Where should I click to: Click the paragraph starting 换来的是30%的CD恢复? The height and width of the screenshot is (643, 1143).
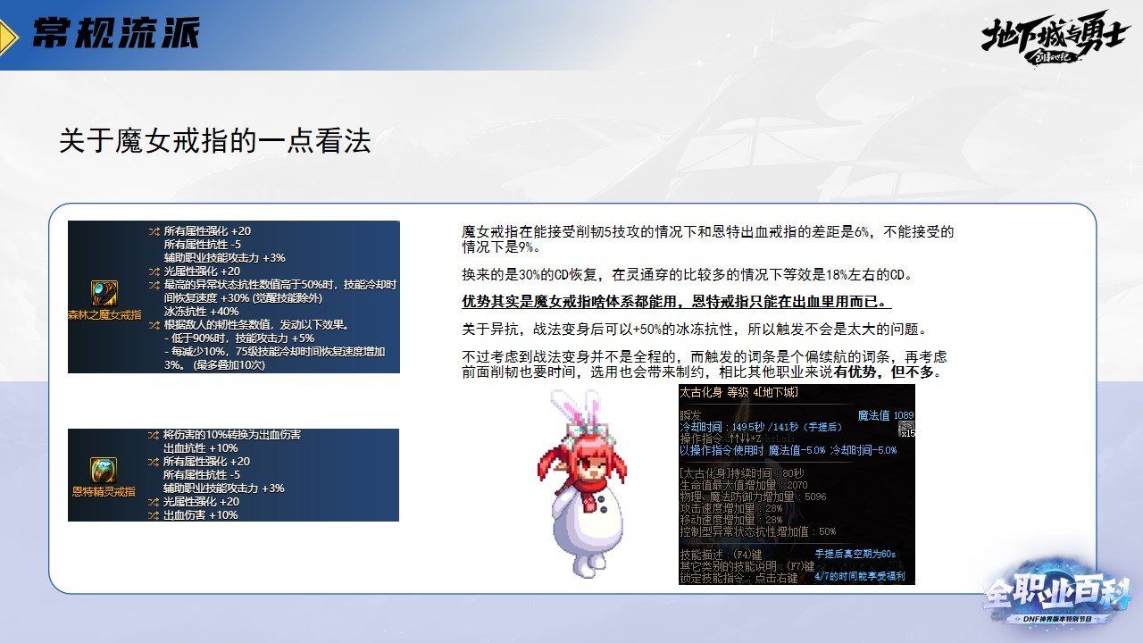(x=687, y=274)
